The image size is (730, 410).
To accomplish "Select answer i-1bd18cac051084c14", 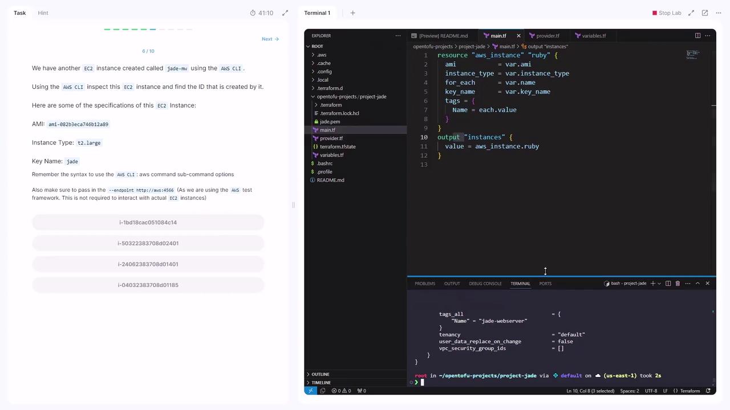I will click(148, 223).
